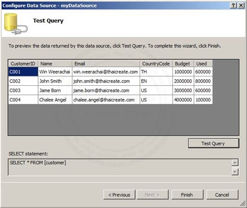Select the C003 cell
This screenshot has height=208, width=247.
(23, 90)
